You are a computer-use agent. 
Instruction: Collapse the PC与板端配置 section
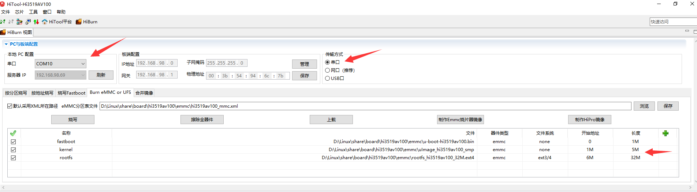pyautogui.click(x=6, y=44)
